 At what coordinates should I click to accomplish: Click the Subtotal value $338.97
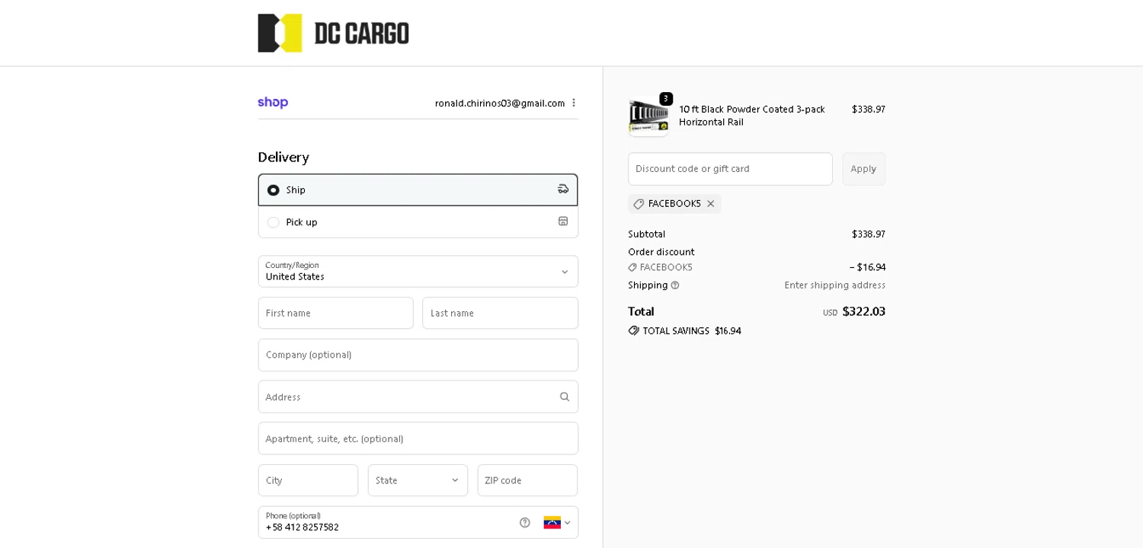[x=869, y=234]
